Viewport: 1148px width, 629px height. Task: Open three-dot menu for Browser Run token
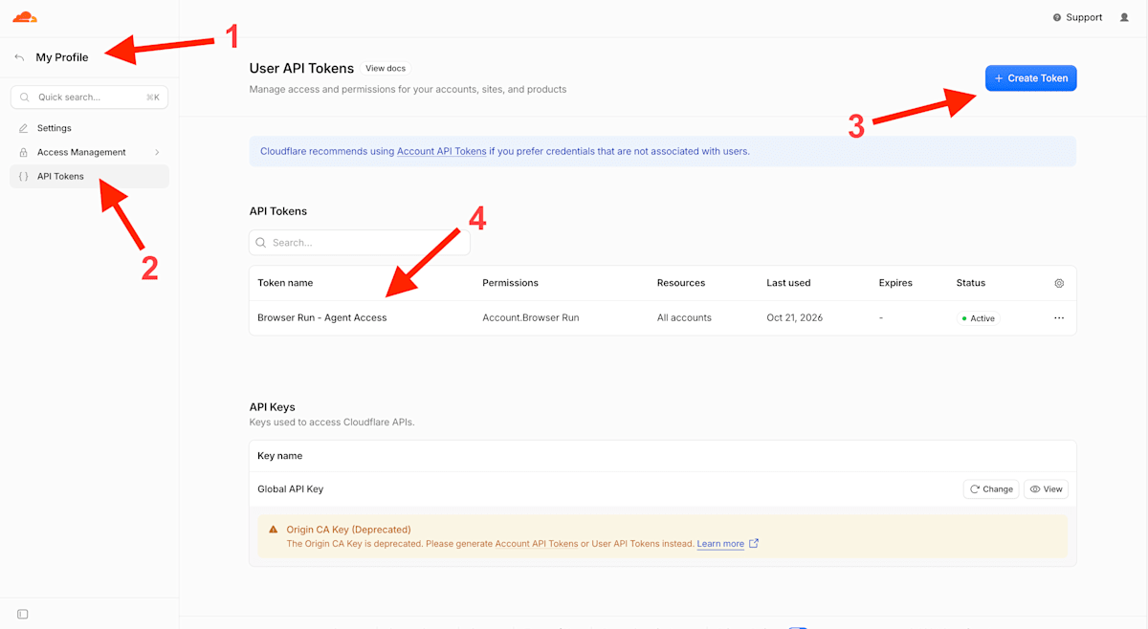pos(1059,318)
